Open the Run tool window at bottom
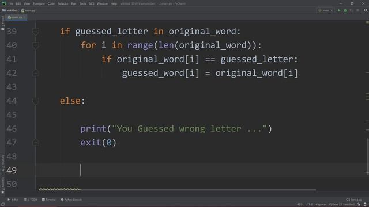 (x=13, y=200)
